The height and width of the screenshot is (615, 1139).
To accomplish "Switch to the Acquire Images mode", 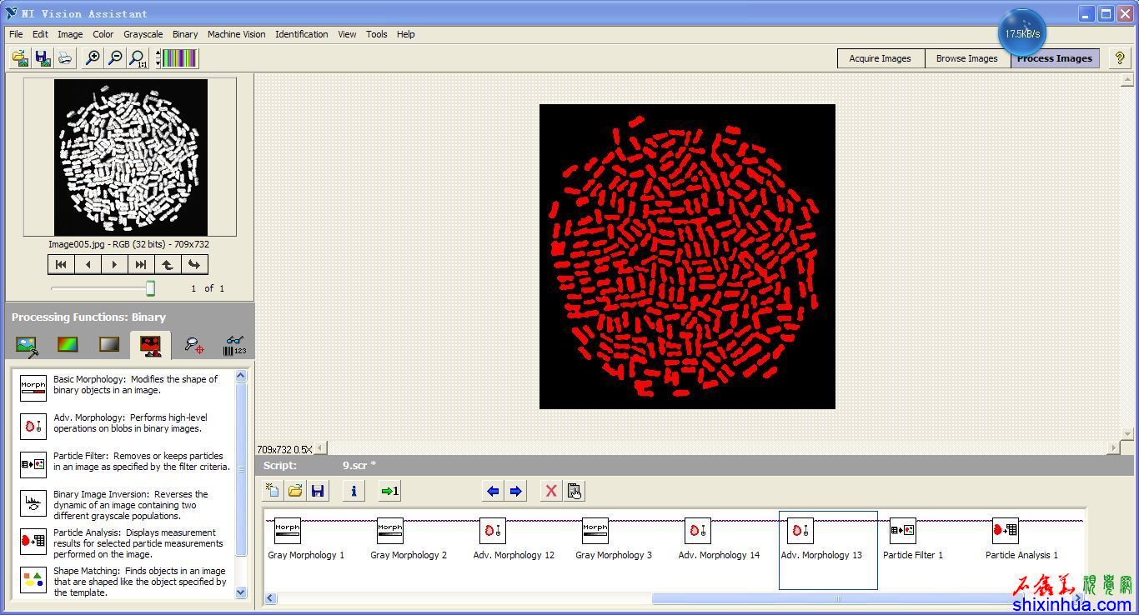I will pos(880,58).
